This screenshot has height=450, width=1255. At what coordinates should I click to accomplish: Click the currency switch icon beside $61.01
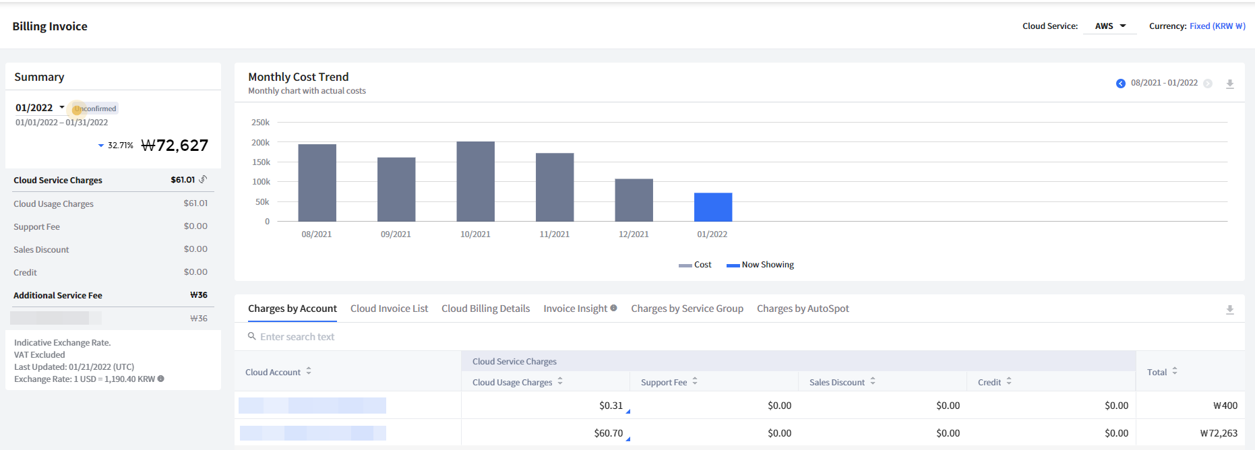coord(203,180)
